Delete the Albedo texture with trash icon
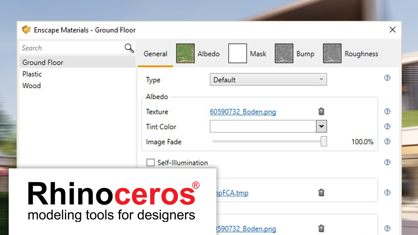This screenshot has width=418, height=235. point(321,111)
